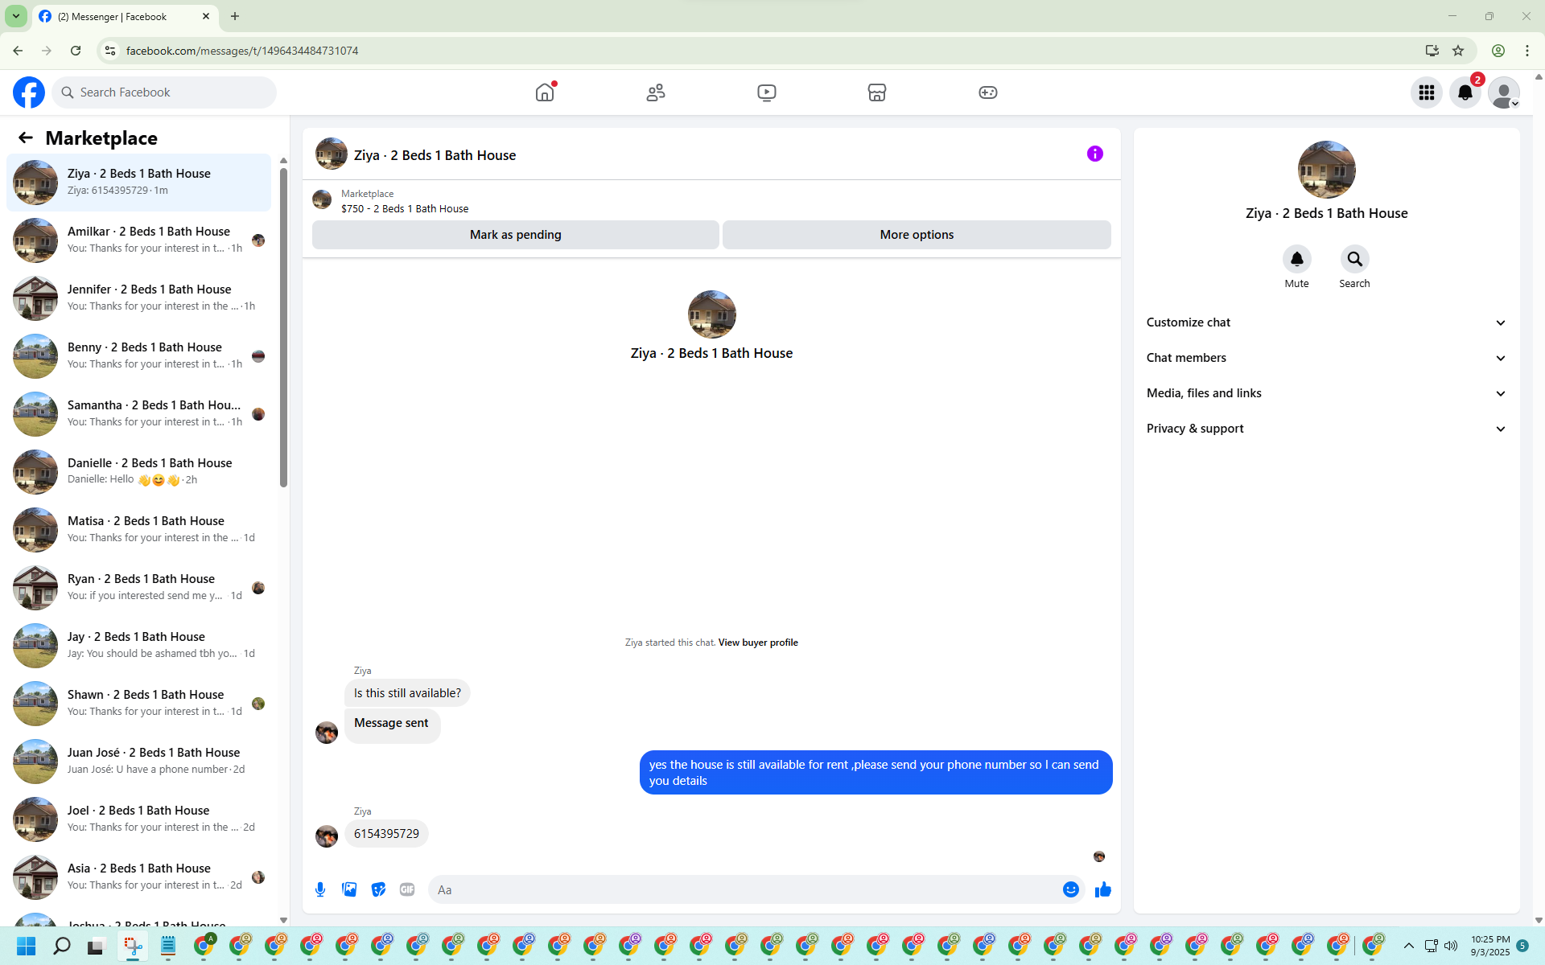Screen dimensions: 1545x965
Task: Reload the page in the browser
Action: (x=76, y=51)
